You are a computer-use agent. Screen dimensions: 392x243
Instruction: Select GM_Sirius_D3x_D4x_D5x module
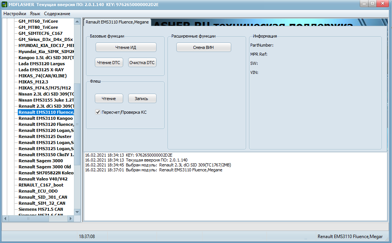point(46,39)
